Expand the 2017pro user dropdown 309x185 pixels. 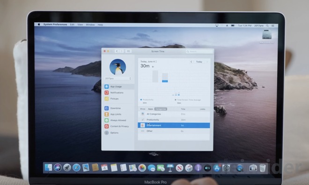[x=118, y=78]
